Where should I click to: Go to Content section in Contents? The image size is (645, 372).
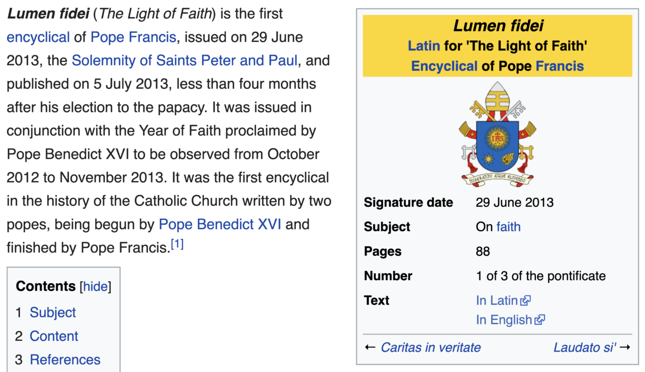(54, 336)
